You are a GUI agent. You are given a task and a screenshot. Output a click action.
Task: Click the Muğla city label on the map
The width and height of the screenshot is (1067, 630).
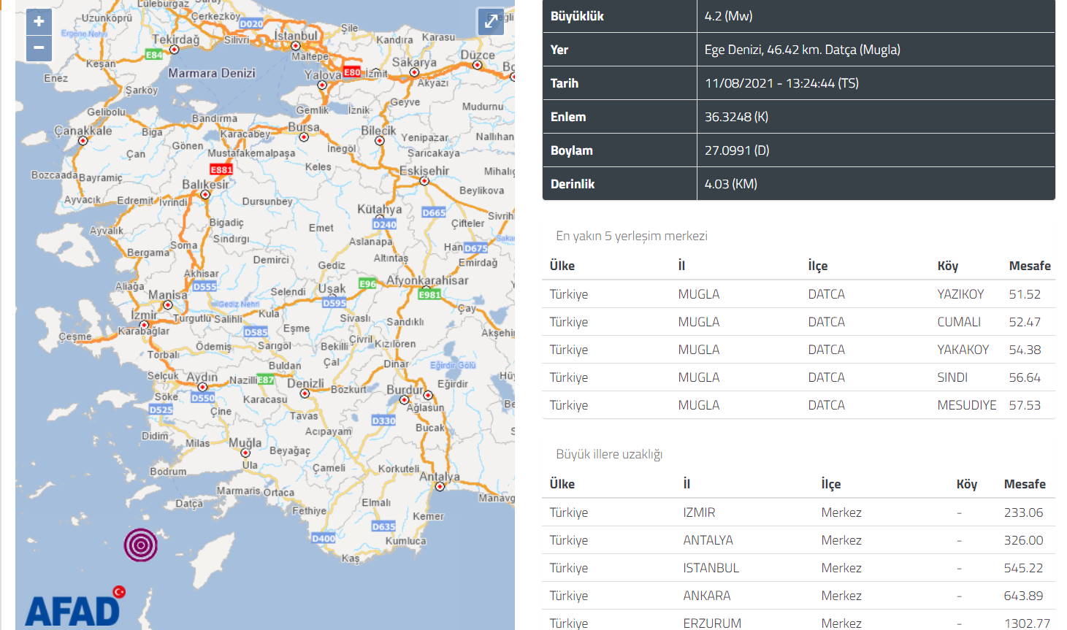pyautogui.click(x=245, y=443)
